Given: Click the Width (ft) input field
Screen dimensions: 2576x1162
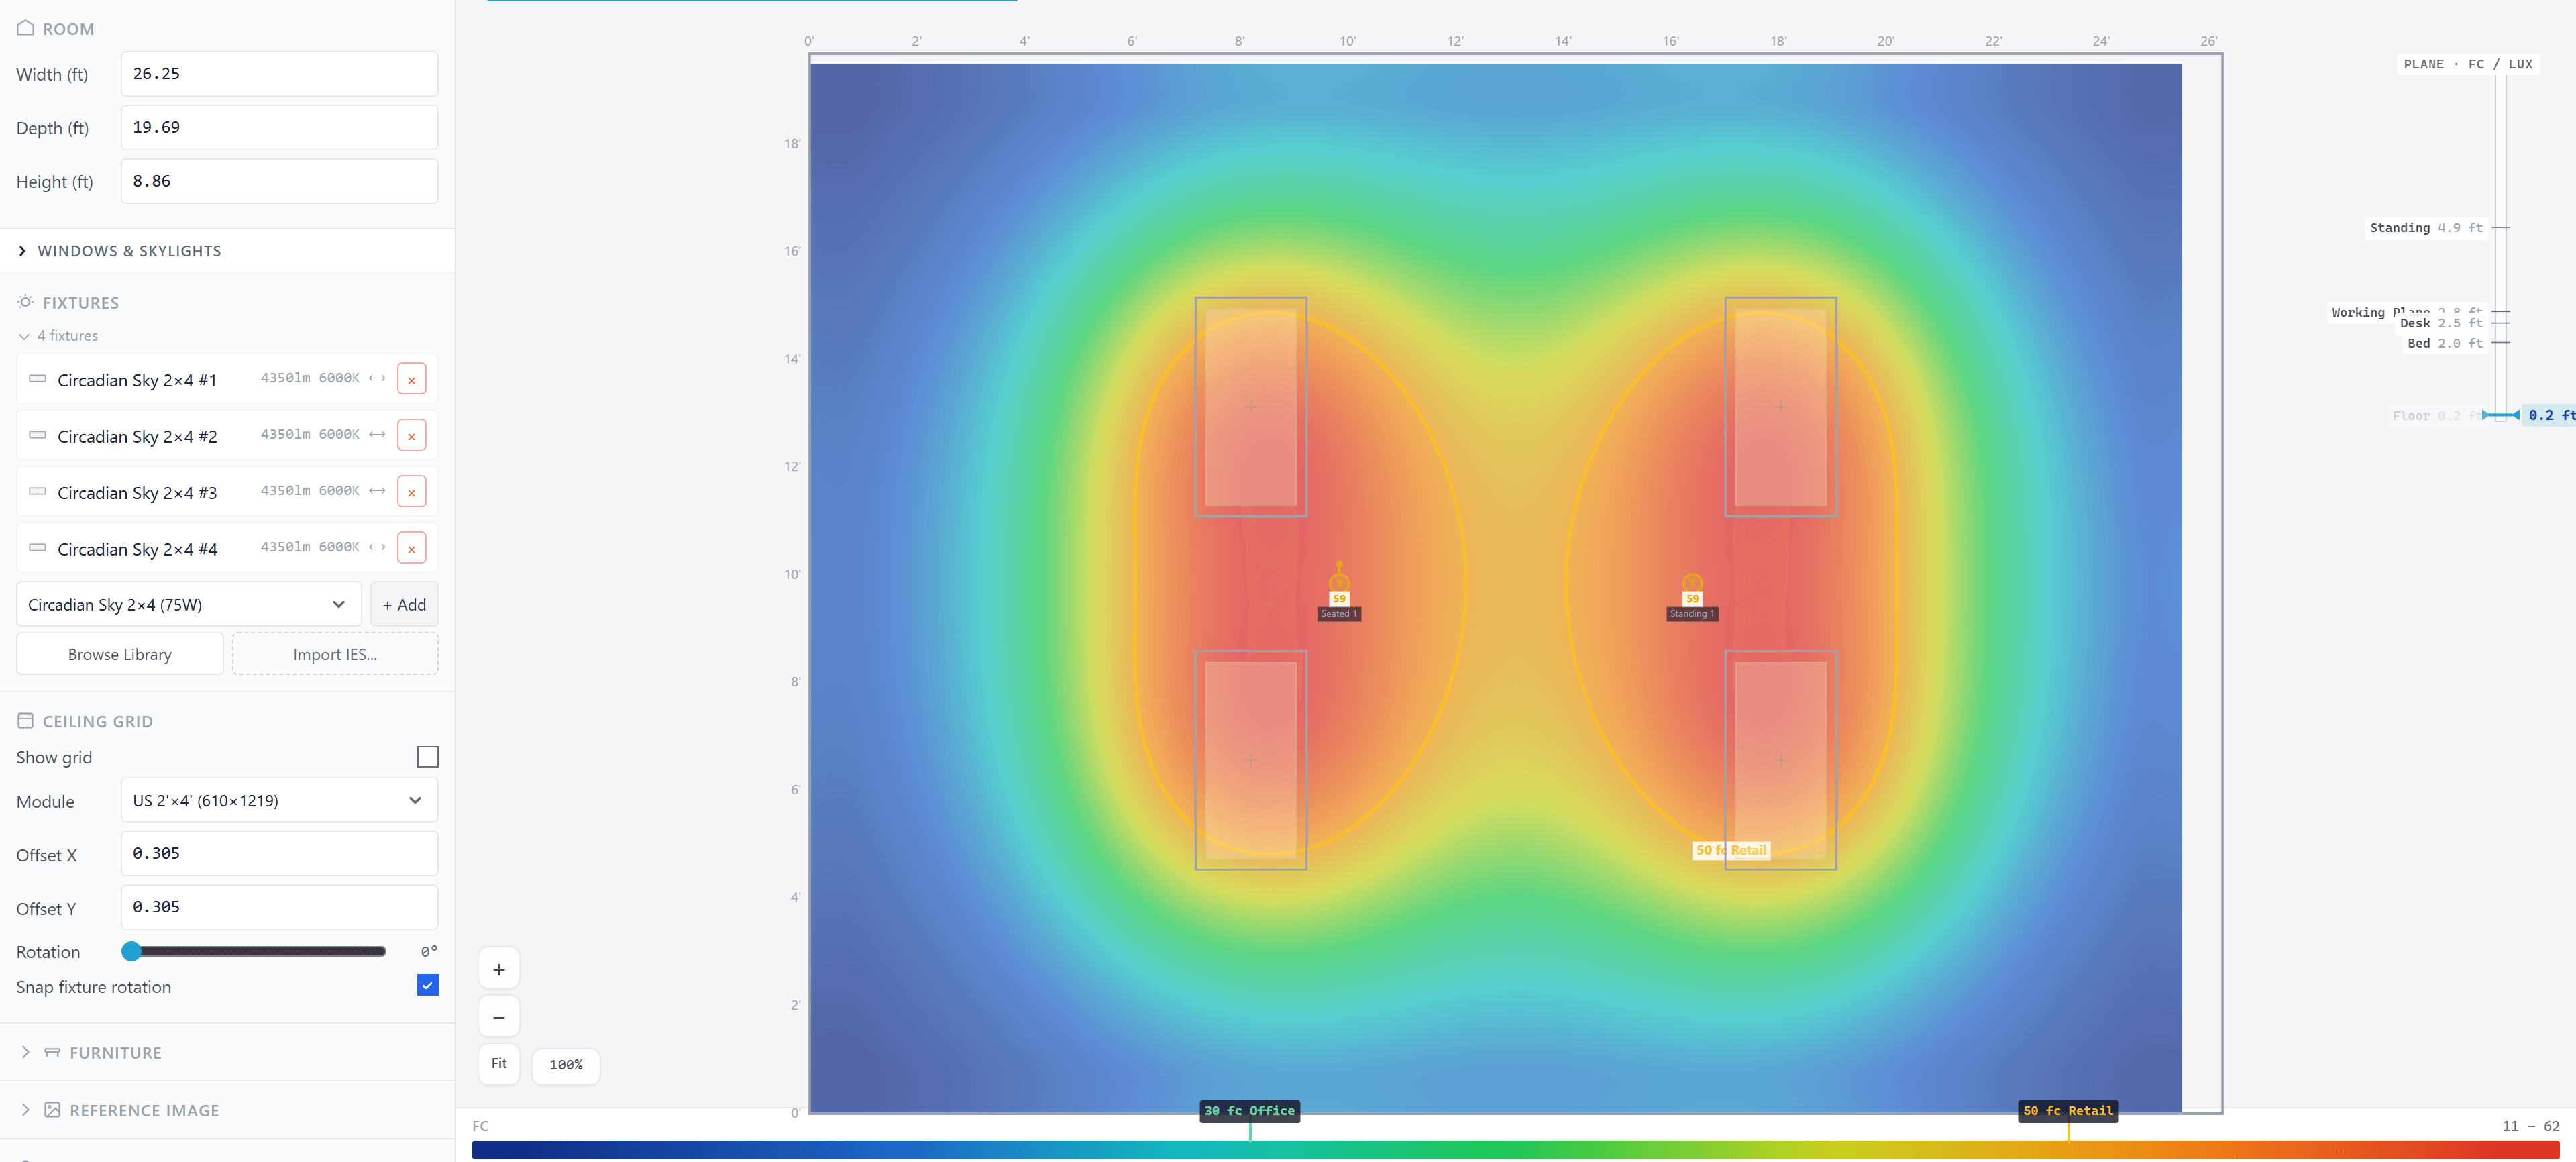Looking at the screenshot, I should pos(279,74).
